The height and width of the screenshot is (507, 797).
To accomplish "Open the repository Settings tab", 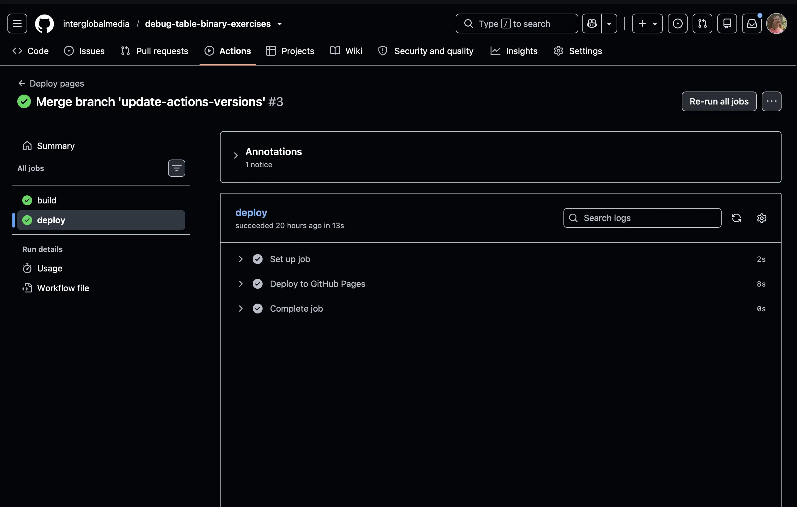I will pyautogui.click(x=578, y=51).
